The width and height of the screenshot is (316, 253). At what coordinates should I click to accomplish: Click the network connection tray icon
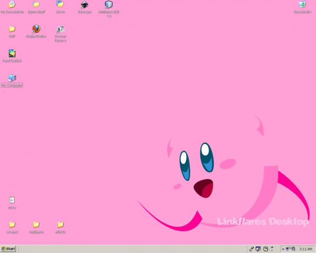point(288,249)
